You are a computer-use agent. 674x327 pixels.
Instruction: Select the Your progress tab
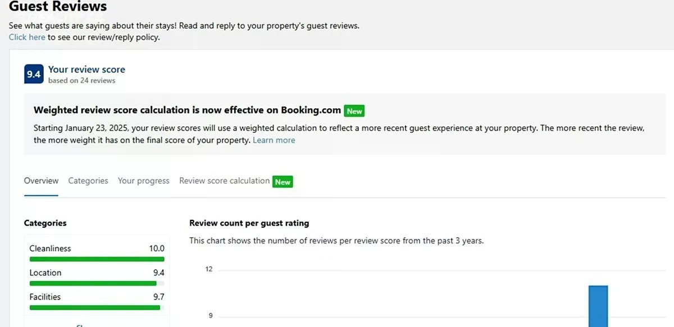(143, 181)
